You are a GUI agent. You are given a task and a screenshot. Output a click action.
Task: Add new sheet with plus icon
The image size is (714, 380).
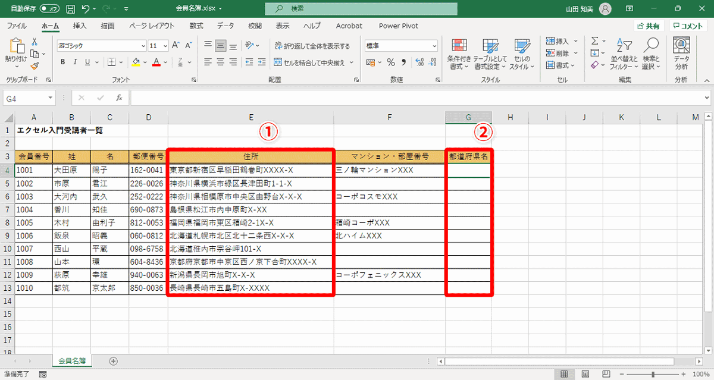pos(113,361)
